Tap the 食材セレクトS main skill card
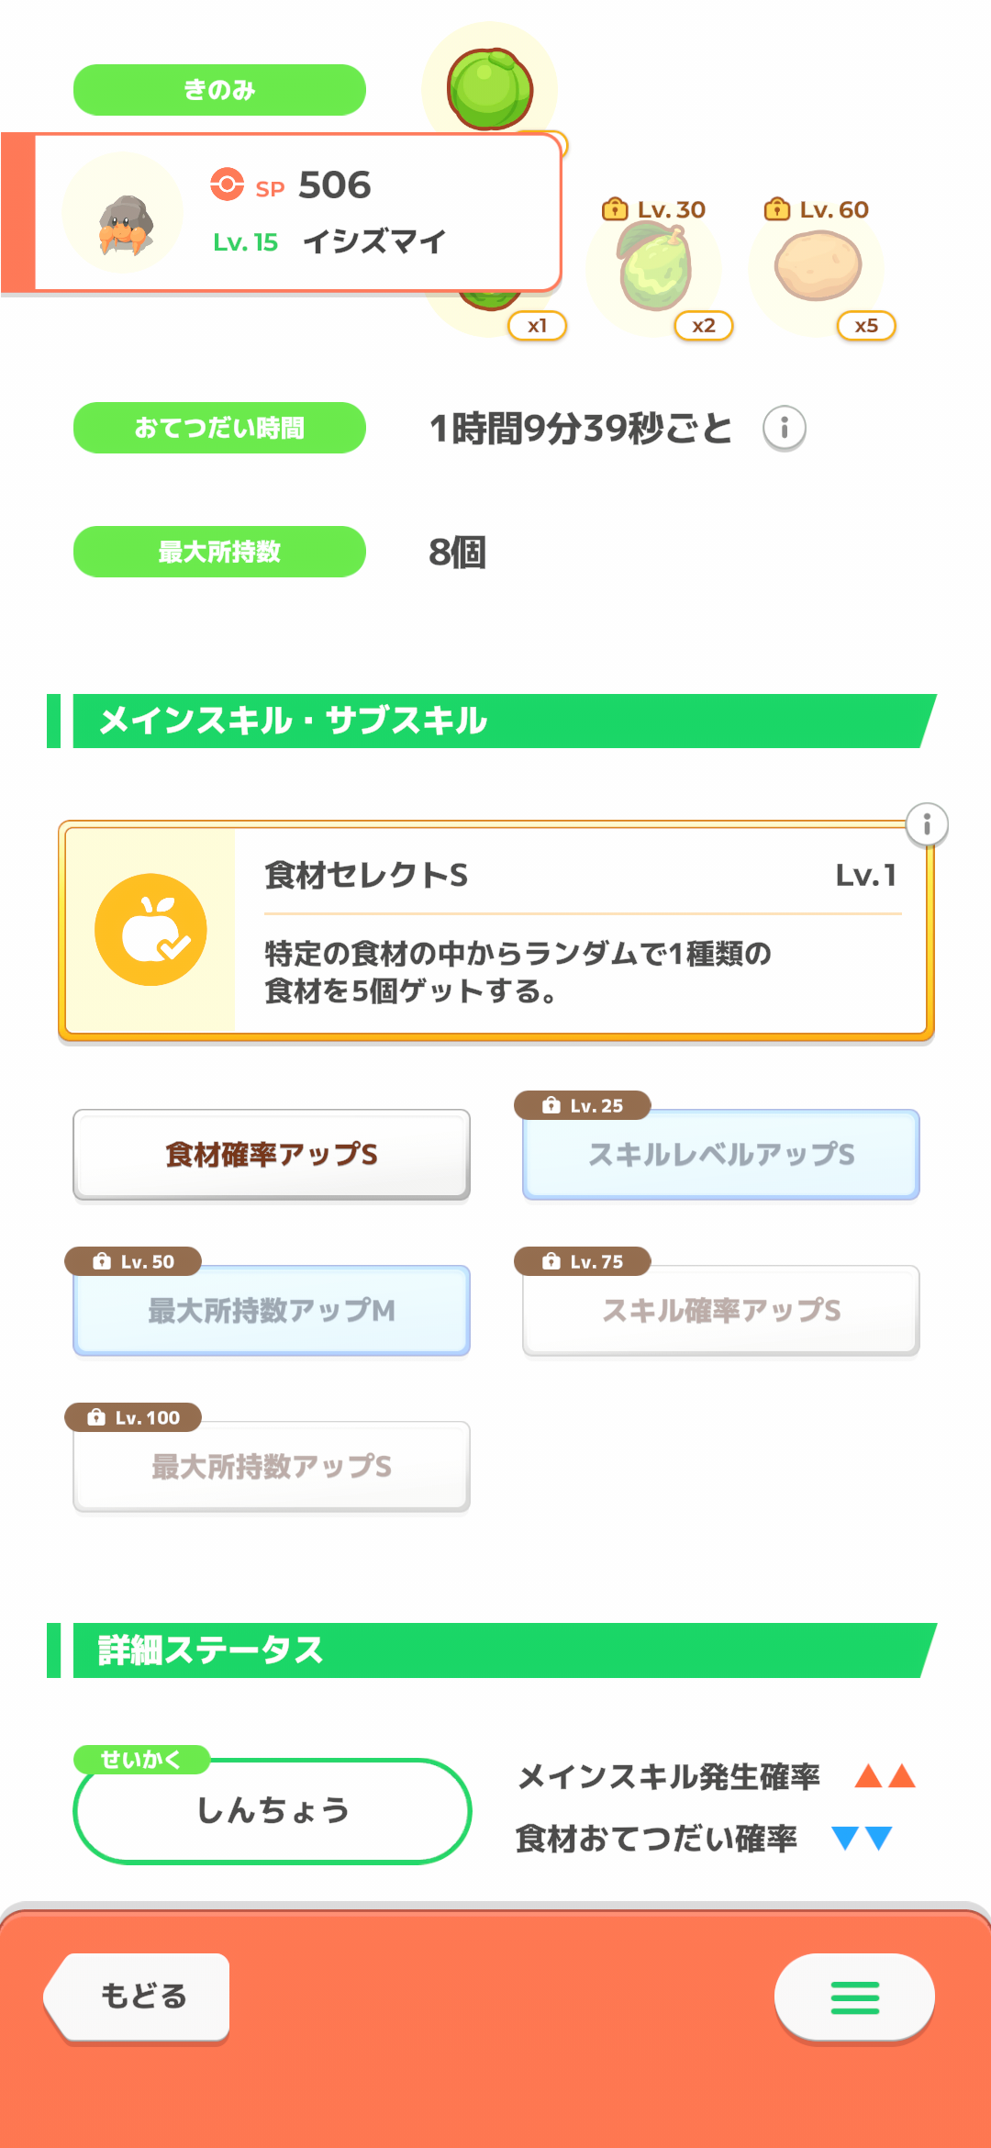This screenshot has width=991, height=2148. tap(578, 930)
